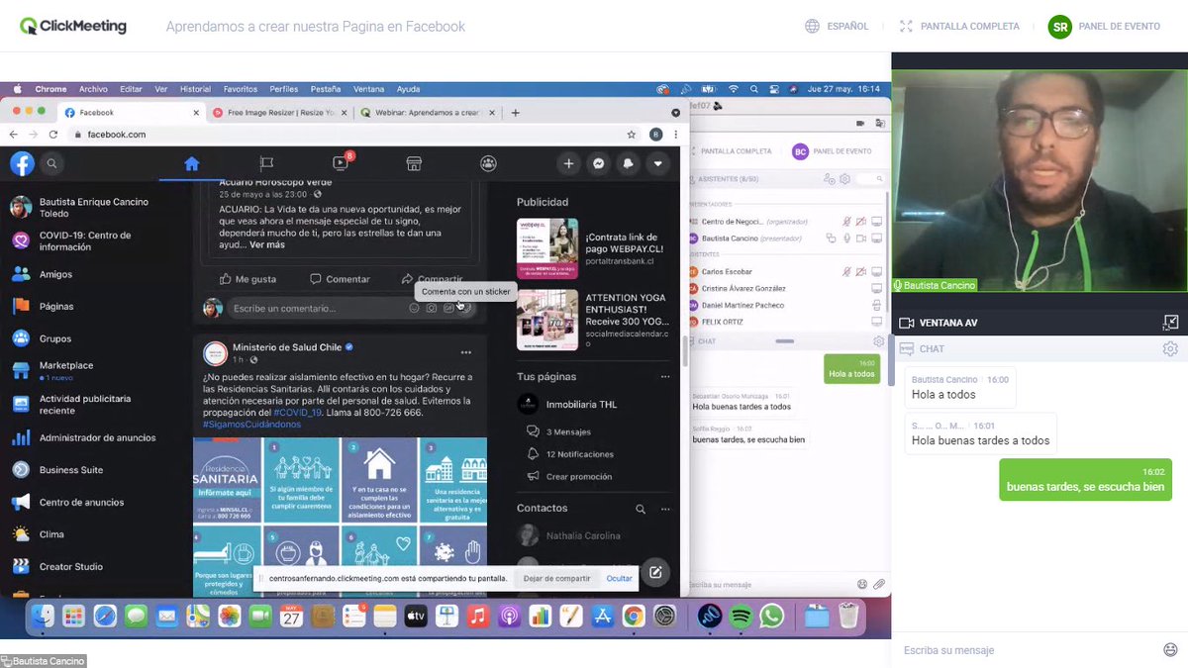1188x668 pixels.
Task: Click Me gusta on the horoscope post
Action: (247, 279)
